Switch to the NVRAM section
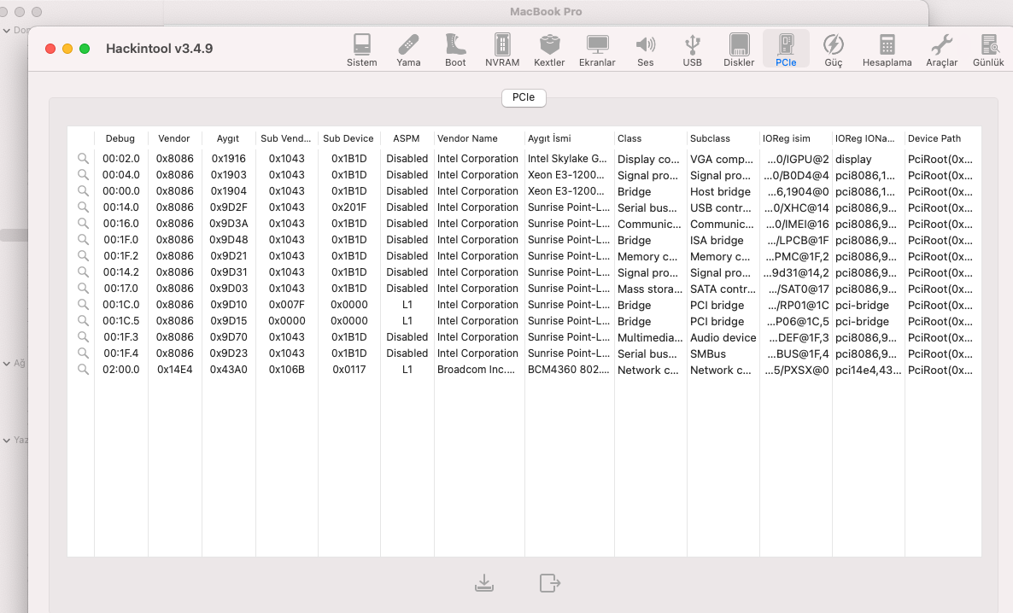The width and height of the screenshot is (1013, 613). point(502,50)
